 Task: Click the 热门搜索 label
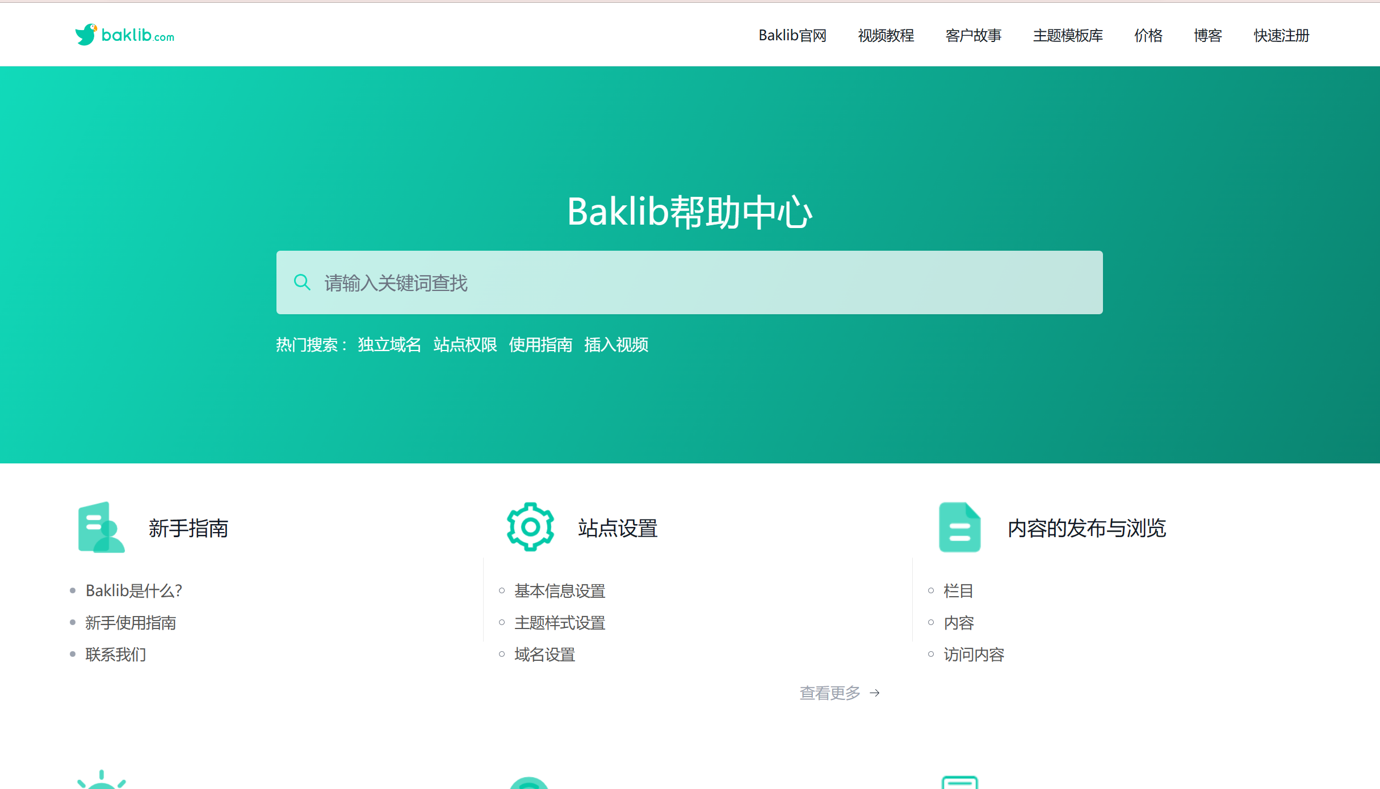coord(311,344)
